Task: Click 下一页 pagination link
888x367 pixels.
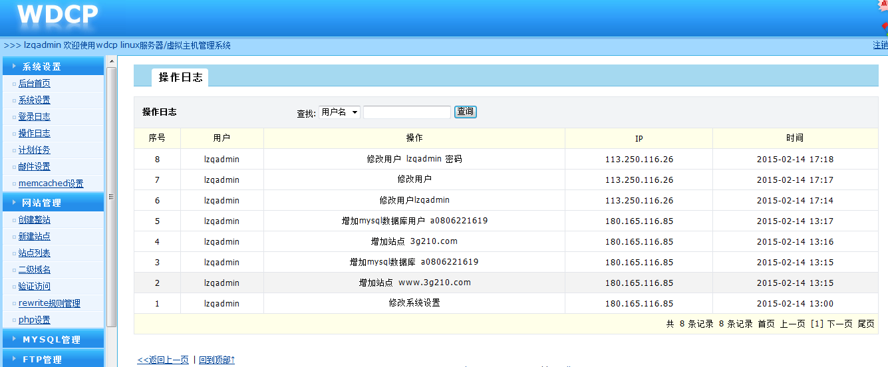Action: 839,324
